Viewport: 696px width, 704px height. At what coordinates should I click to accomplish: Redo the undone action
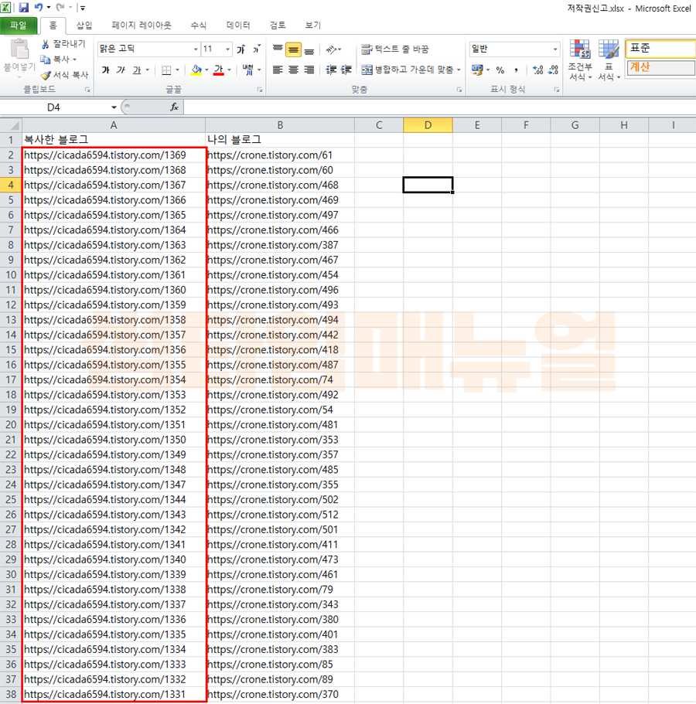[x=60, y=7]
